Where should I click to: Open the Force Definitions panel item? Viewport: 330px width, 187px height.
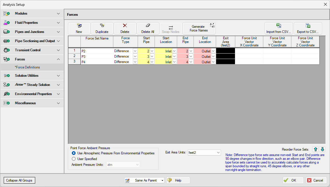pos(32,67)
